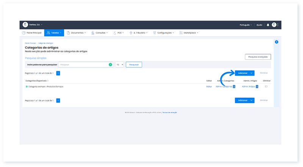Open the Painel Principal clock icon
Image resolution: width=303 pixels, height=167 pixels.
(24, 33)
